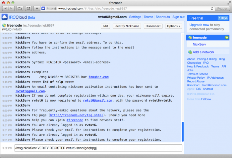Open the API link
232x158 pixels.
tap(224, 66)
